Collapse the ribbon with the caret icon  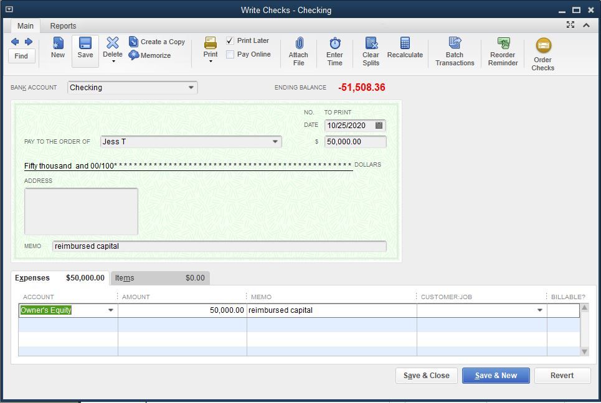pos(586,25)
